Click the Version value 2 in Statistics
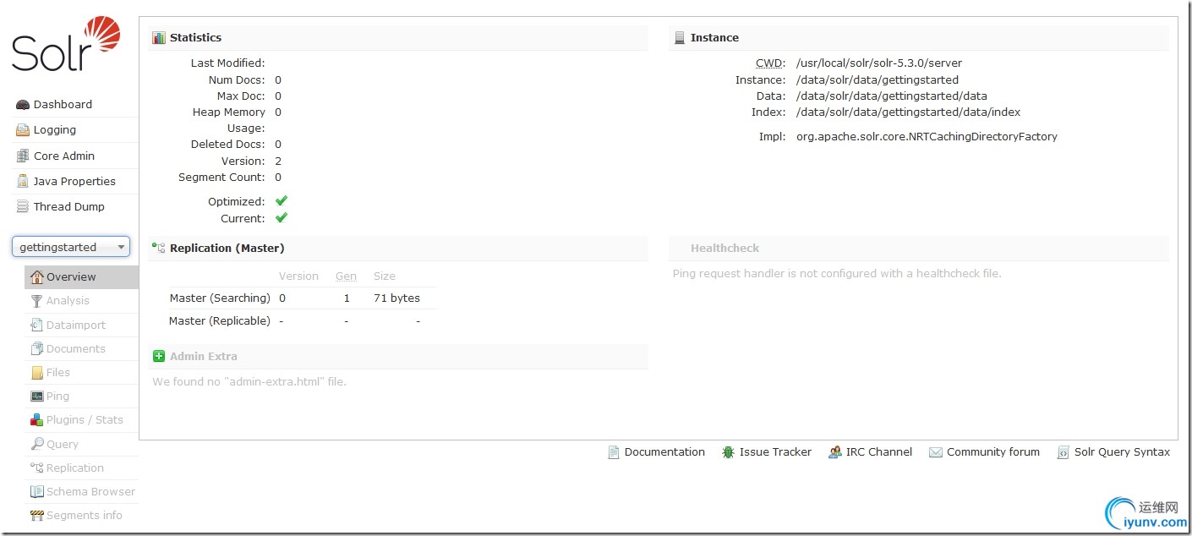This screenshot has width=1192, height=536. click(x=278, y=161)
